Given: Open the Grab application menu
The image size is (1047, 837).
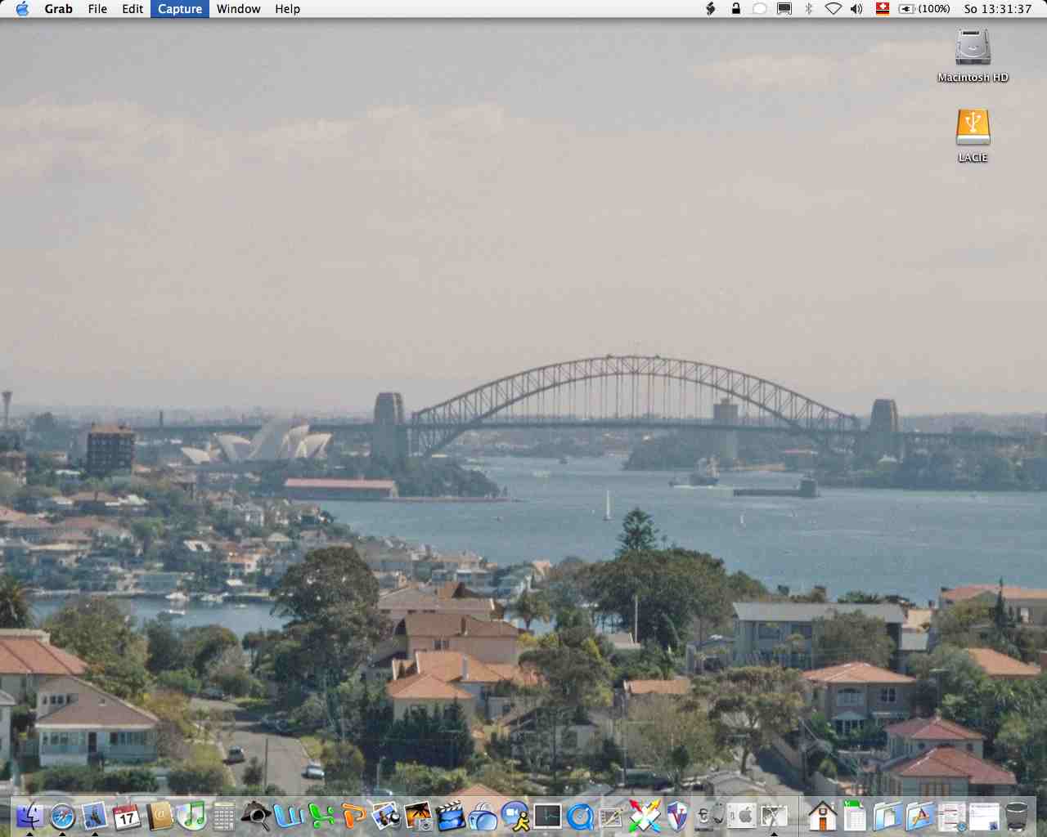Looking at the screenshot, I should pyautogui.click(x=59, y=9).
